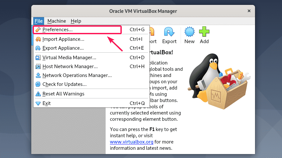Click the Tux toolbox welcome image
This screenshot has height=158, width=282.
pyautogui.click(x=218, y=78)
